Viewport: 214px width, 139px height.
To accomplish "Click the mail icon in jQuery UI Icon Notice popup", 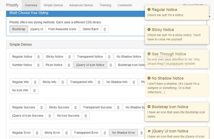I will pyautogui.click(x=149, y=131).
